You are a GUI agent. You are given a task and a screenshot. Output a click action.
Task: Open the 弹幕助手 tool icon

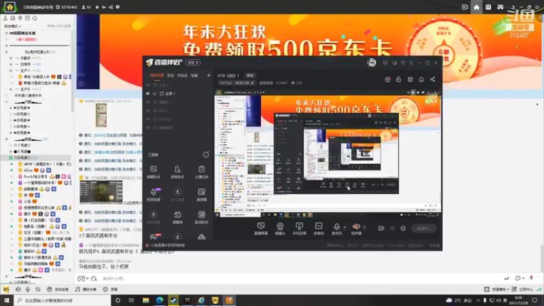point(154,169)
